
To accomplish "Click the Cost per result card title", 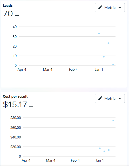I will pyautogui.click(x=15, y=96).
